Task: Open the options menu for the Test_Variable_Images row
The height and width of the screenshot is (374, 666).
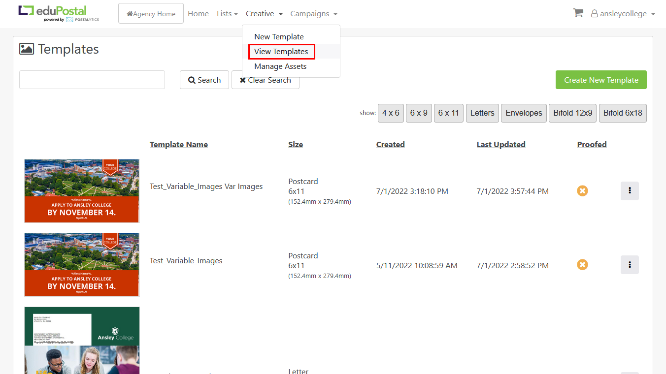Action: tap(630, 265)
